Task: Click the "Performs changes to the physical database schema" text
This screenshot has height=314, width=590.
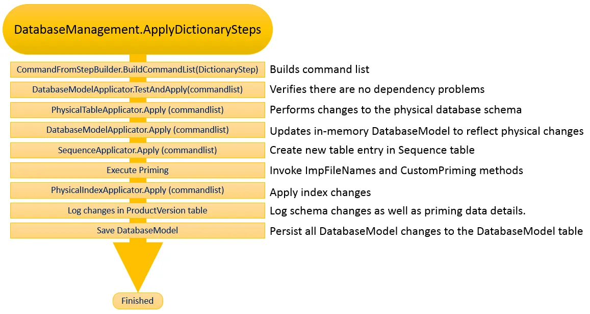Action: (395, 110)
